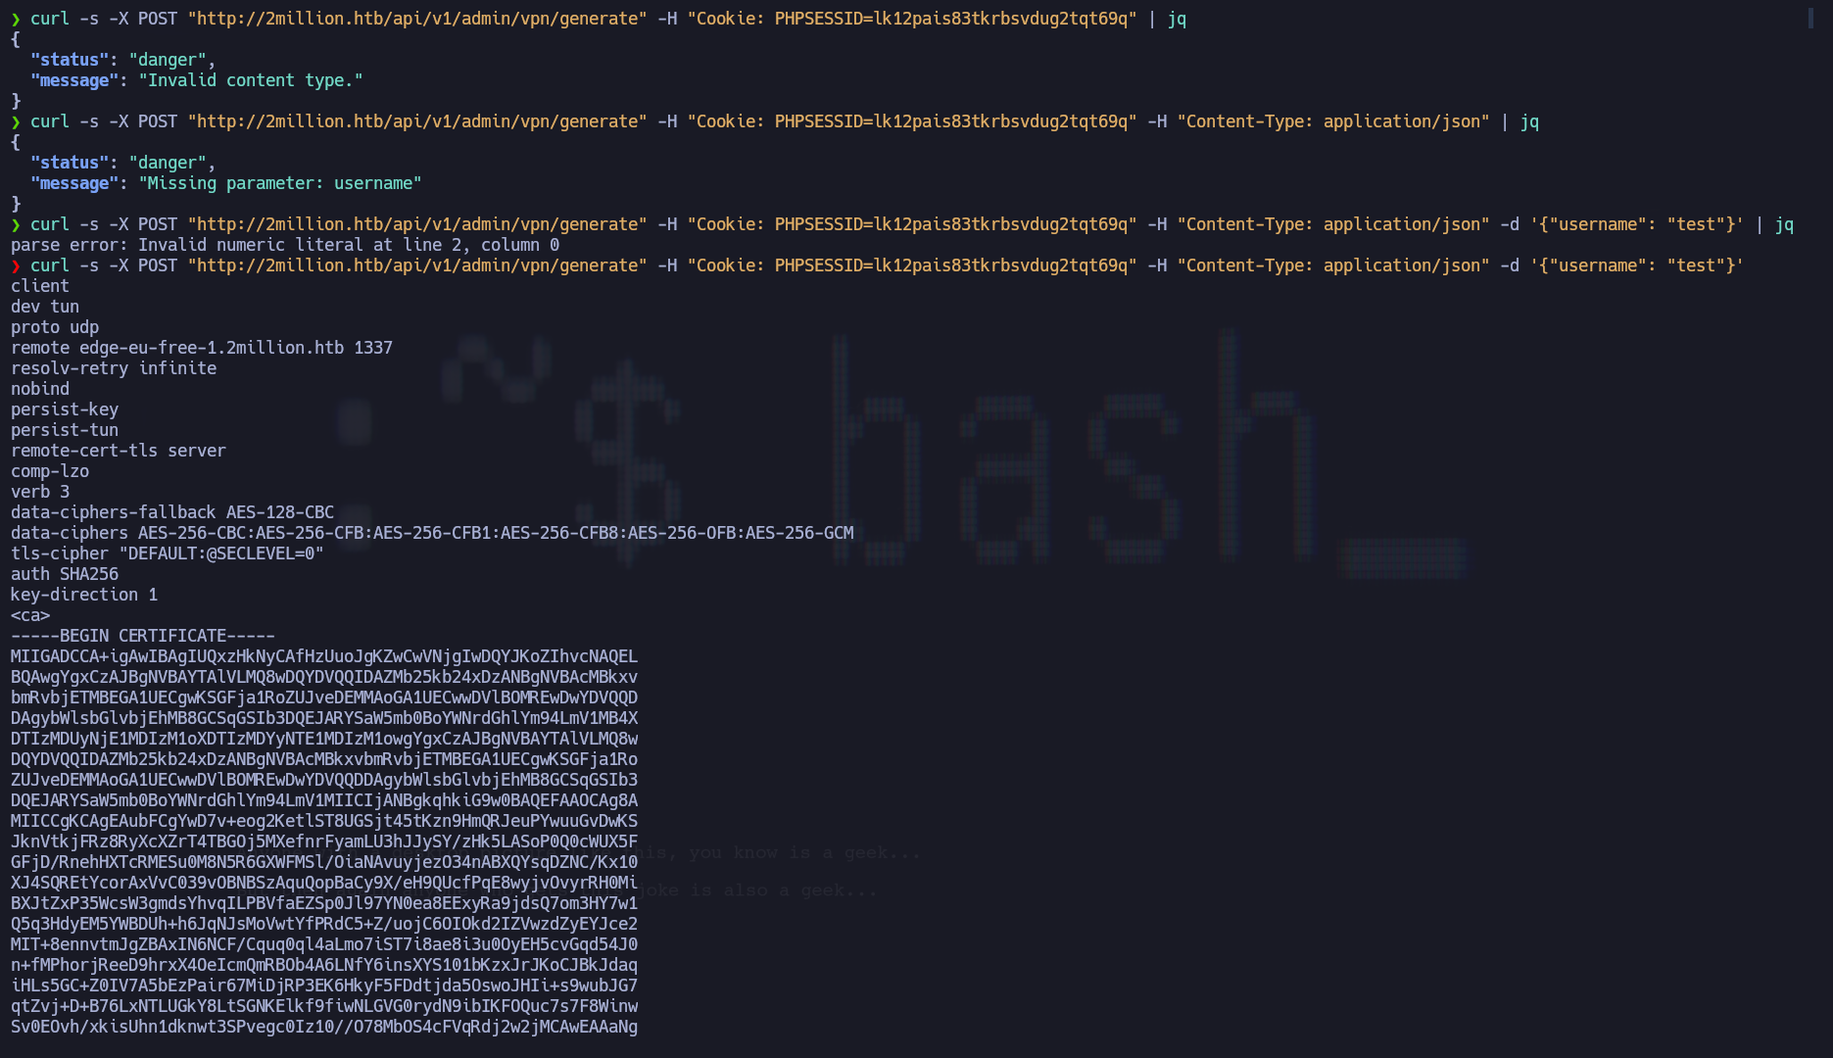
Task: Select the "Invalid content type." message text
Action: 250,80
